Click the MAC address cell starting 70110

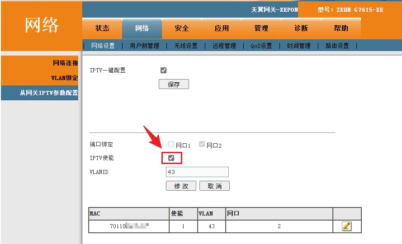coord(129,226)
